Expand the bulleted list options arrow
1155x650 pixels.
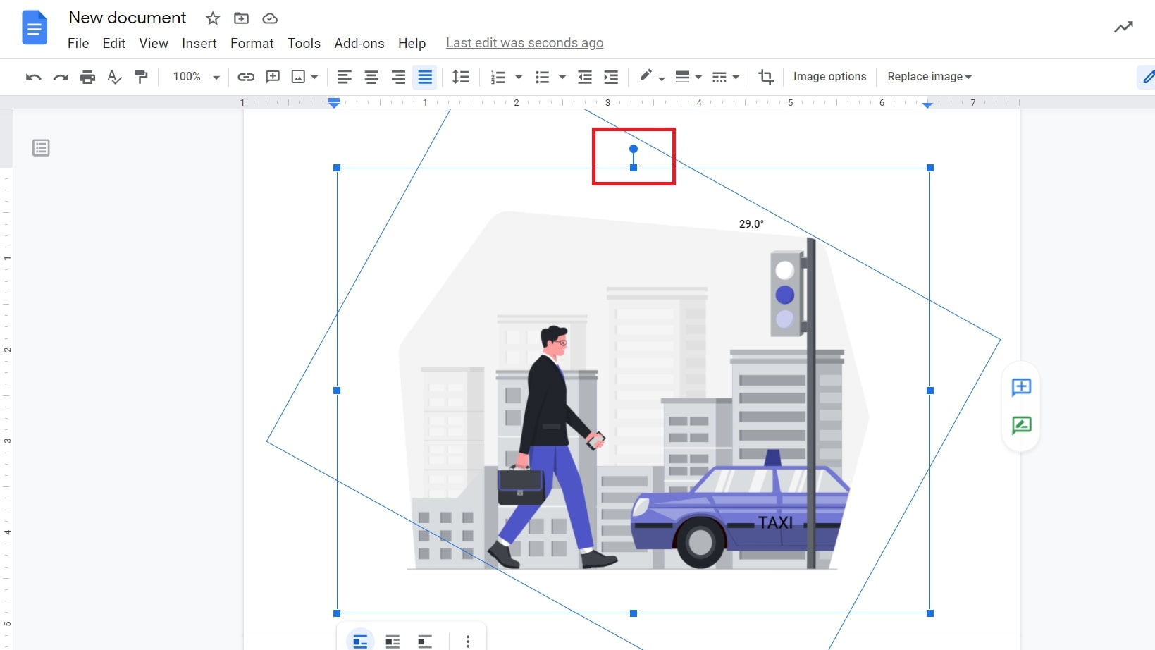[562, 77]
